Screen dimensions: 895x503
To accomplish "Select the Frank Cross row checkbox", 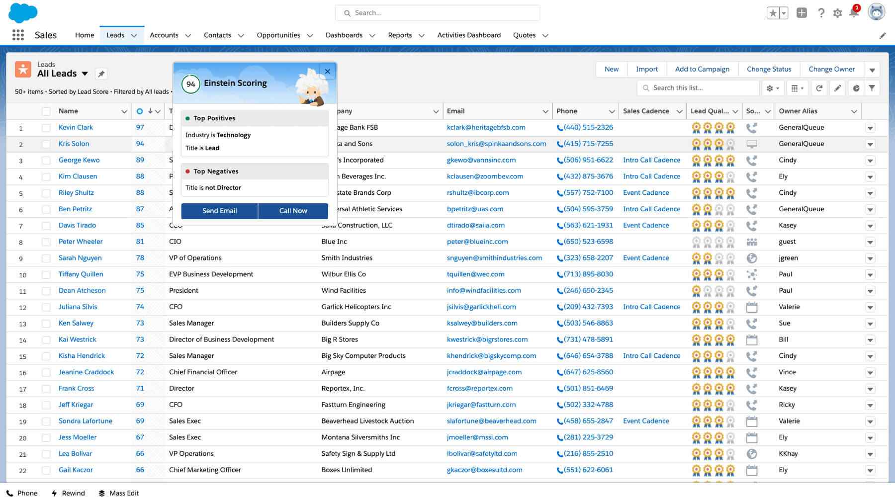I will click(x=46, y=389).
